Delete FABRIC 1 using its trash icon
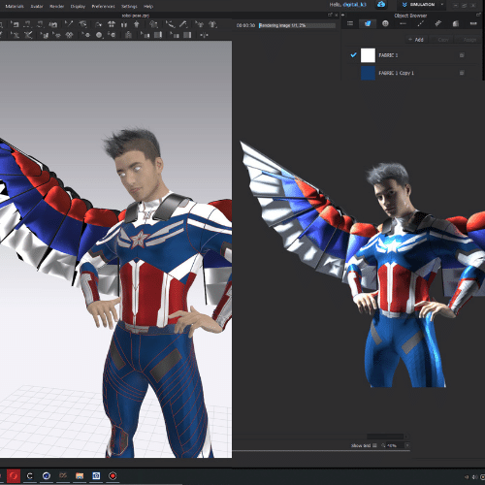The height and width of the screenshot is (485, 485). point(462,55)
